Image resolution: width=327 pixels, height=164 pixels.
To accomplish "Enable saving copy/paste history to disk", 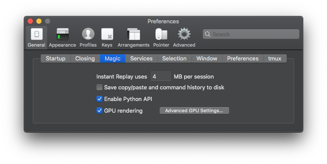I will click(99, 87).
